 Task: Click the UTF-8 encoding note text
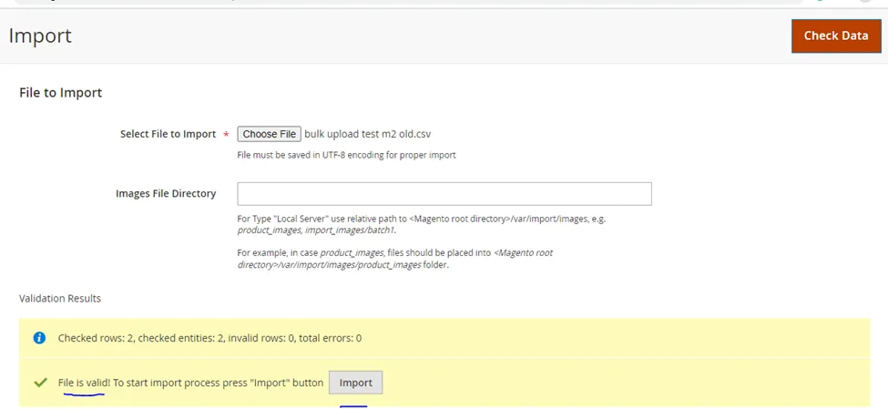coord(347,155)
